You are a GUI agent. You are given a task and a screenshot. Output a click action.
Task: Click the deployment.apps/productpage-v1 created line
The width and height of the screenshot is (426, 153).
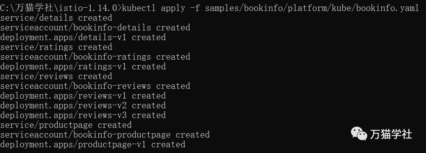pyautogui.click(x=93, y=144)
